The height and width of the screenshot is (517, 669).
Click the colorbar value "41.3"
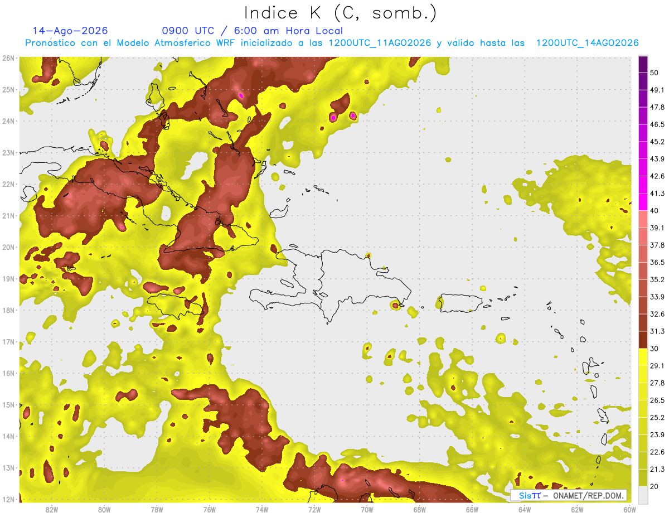pos(657,194)
